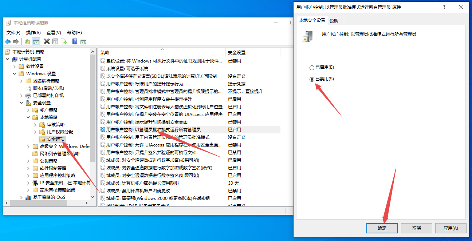
Task: Click the Show/Hide Action Pane toolbar icon
Action: coord(83,41)
